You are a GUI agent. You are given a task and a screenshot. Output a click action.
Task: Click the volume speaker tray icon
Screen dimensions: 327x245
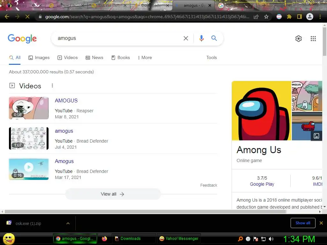tap(271, 239)
